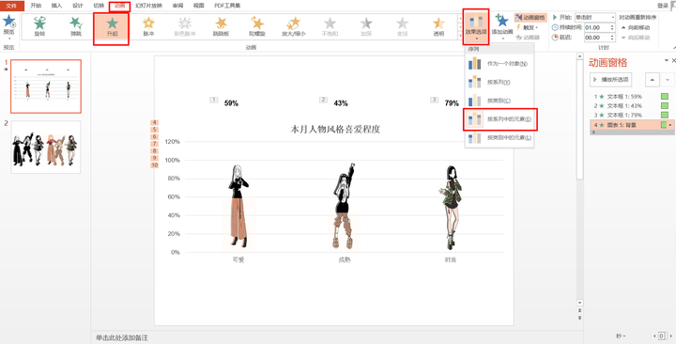Switch to the 插入 insert tab
The width and height of the screenshot is (676, 344).
[x=56, y=6]
